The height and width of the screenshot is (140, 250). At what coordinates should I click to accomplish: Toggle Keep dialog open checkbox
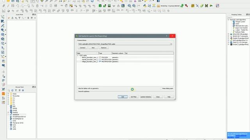[x=161, y=88]
